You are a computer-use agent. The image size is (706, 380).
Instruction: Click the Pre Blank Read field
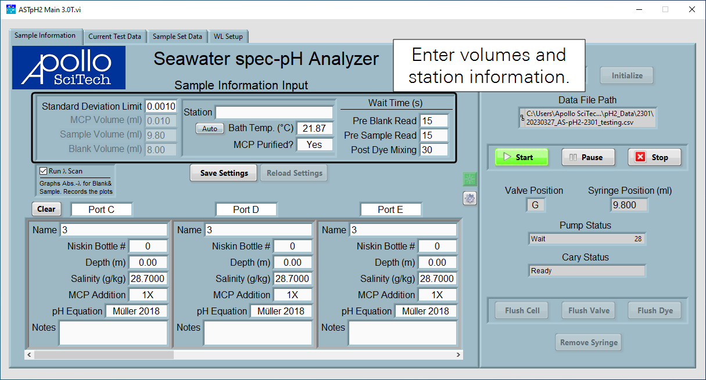point(433,121)
